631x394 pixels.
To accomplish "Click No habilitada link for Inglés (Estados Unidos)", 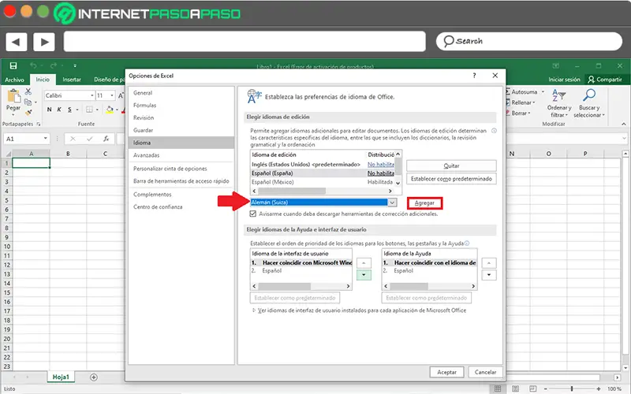I will click(x=381, y=165).
